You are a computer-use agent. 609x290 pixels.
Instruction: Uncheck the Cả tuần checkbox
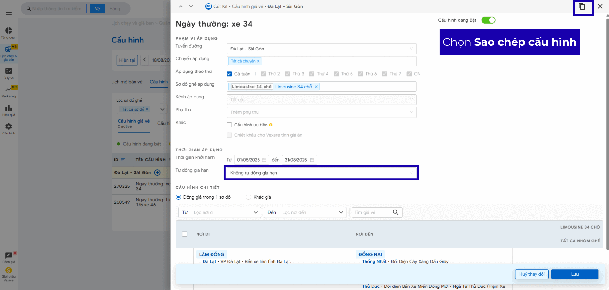point(229,74)
